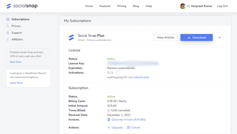
Task: Visit the Blog page
Action: 136,6
